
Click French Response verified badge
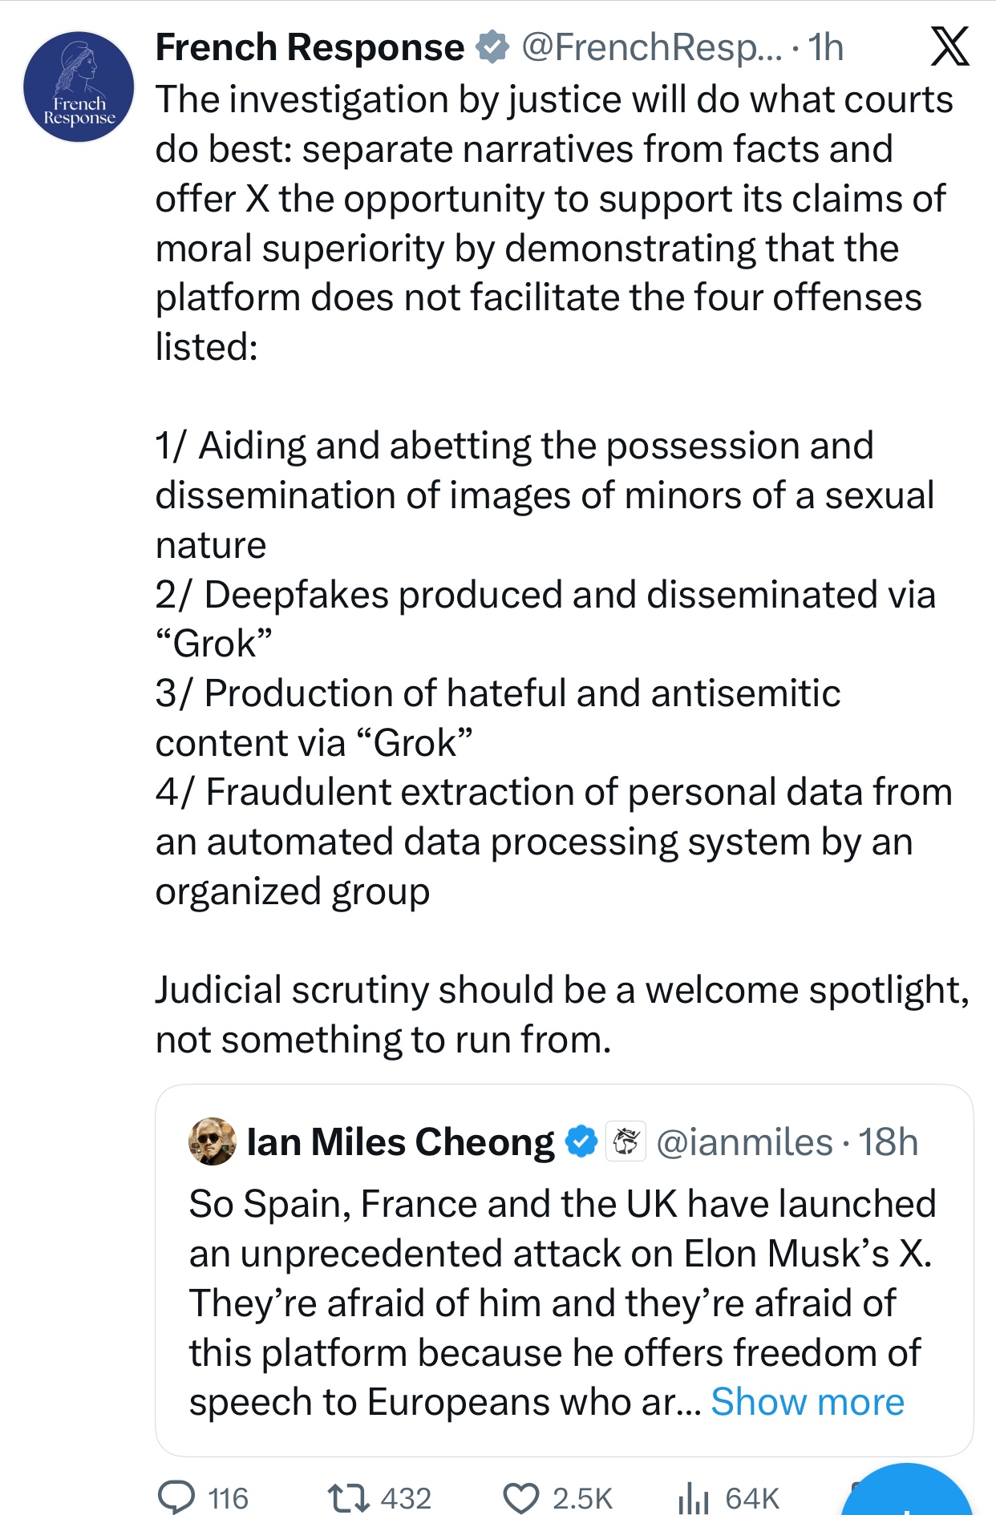coord(492,46)
